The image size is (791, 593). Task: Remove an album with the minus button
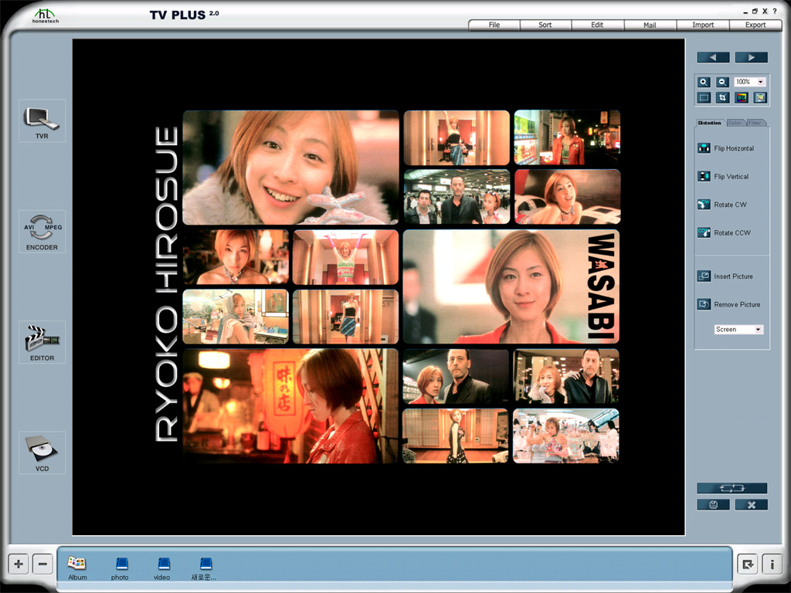(x=43, y=564)
